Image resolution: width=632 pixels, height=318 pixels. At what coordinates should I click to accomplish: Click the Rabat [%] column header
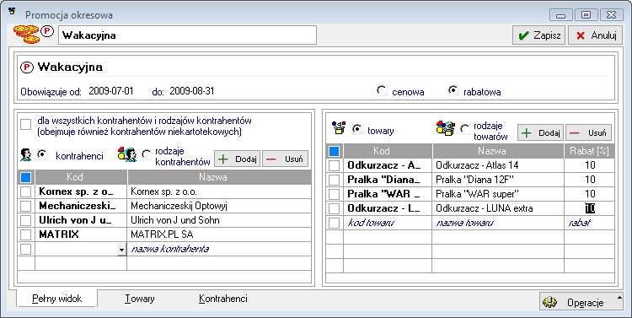589,151
